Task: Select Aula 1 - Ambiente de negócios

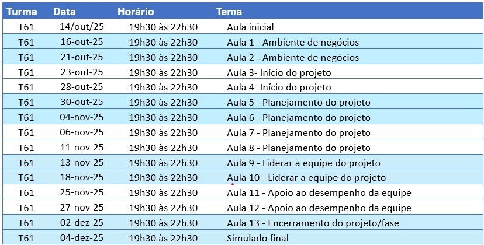Action: [x=293, y=42]
